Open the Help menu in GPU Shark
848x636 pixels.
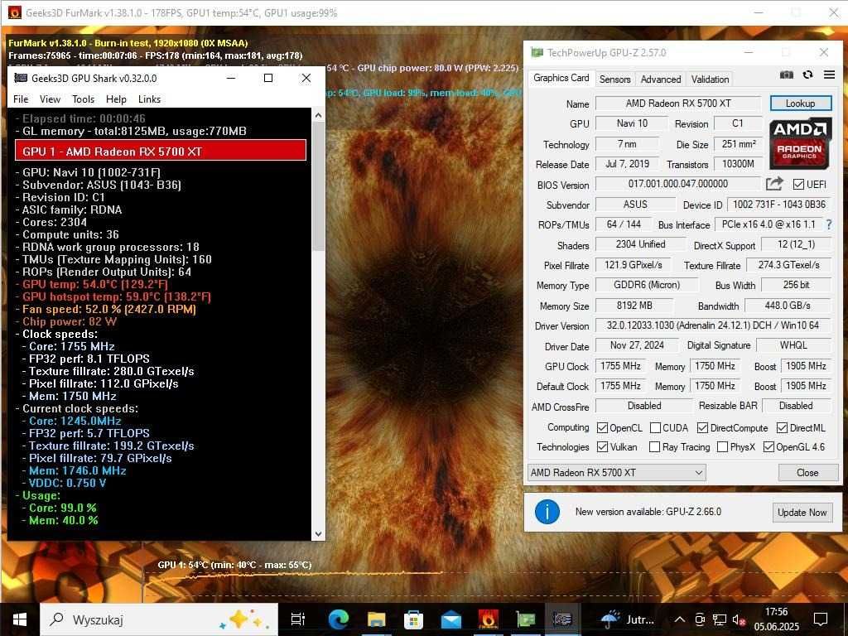pyautogui.click(x=116, y=99)
